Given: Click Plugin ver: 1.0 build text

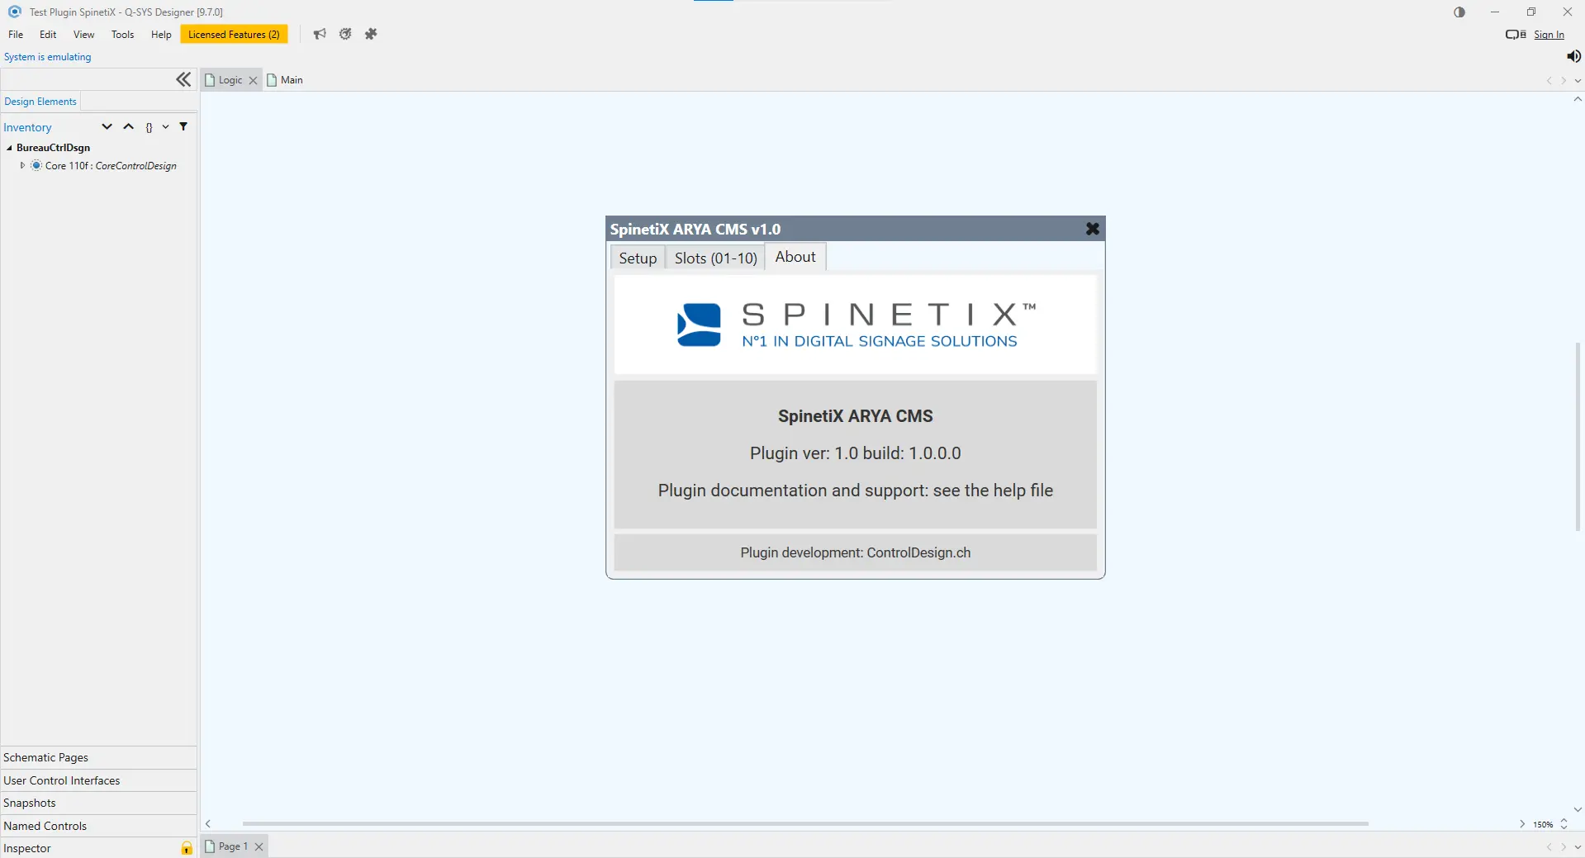Looking at the screenshot, I should [x=856, y=453].
